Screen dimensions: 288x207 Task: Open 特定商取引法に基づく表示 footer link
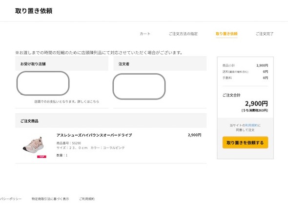tap(50, 199)
